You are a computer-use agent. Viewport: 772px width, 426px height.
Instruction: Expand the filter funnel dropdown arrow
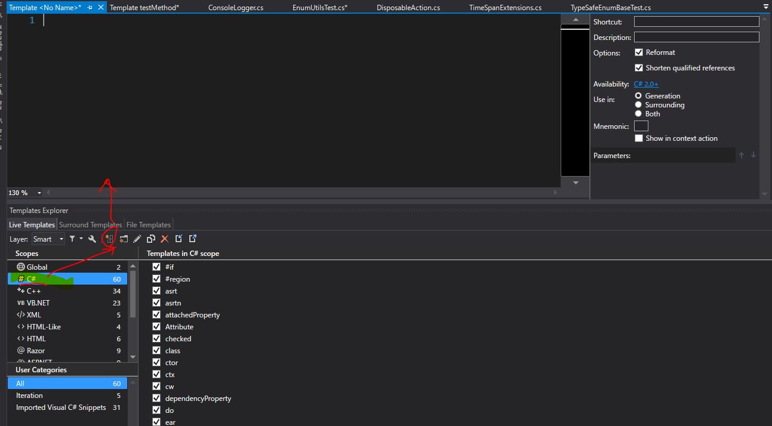[81, 239]
